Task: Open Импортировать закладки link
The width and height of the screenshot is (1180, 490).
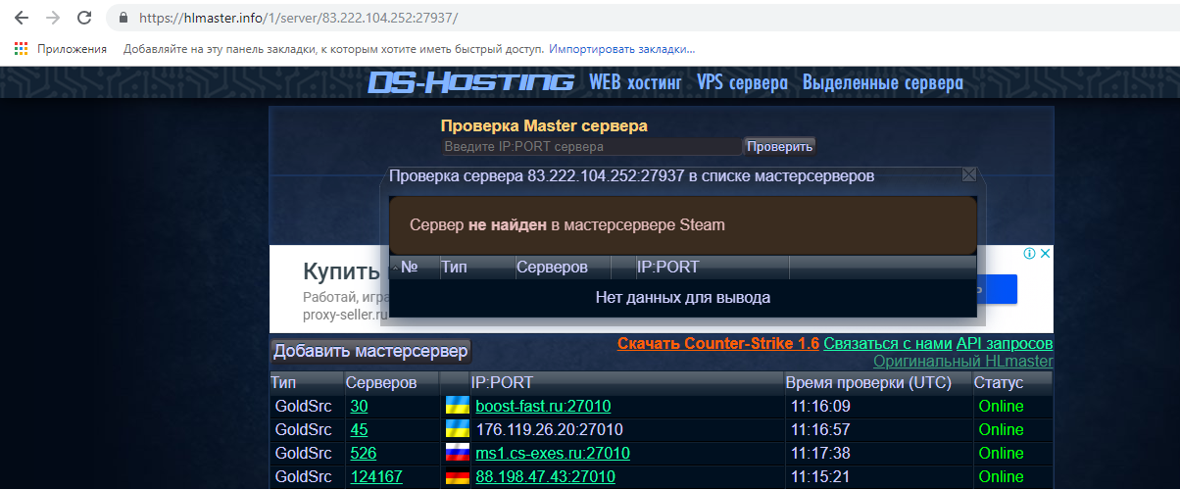Action: coord(621,48)
